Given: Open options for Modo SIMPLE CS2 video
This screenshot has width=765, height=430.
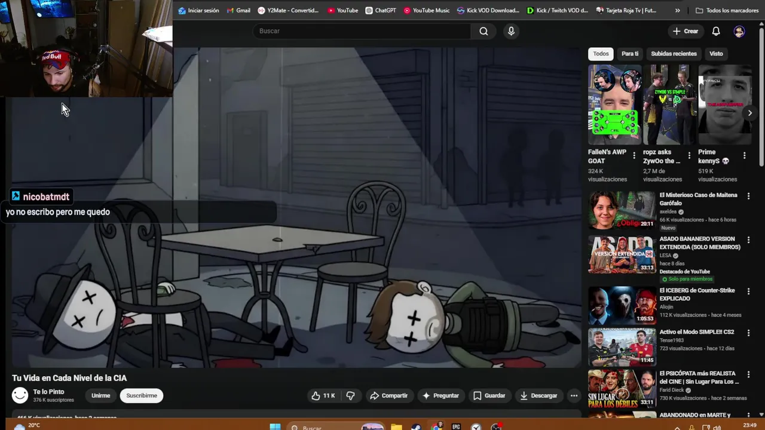Looking at the screenshot, I should tap(748, 333).
